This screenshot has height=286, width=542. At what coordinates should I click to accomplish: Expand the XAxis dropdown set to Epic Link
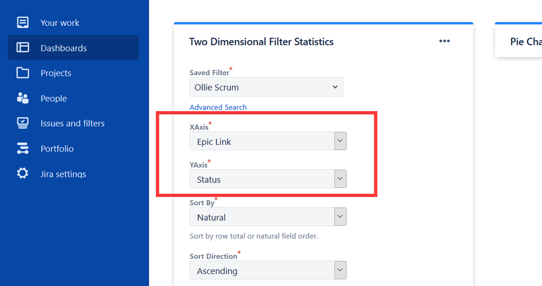coord(268,141)
